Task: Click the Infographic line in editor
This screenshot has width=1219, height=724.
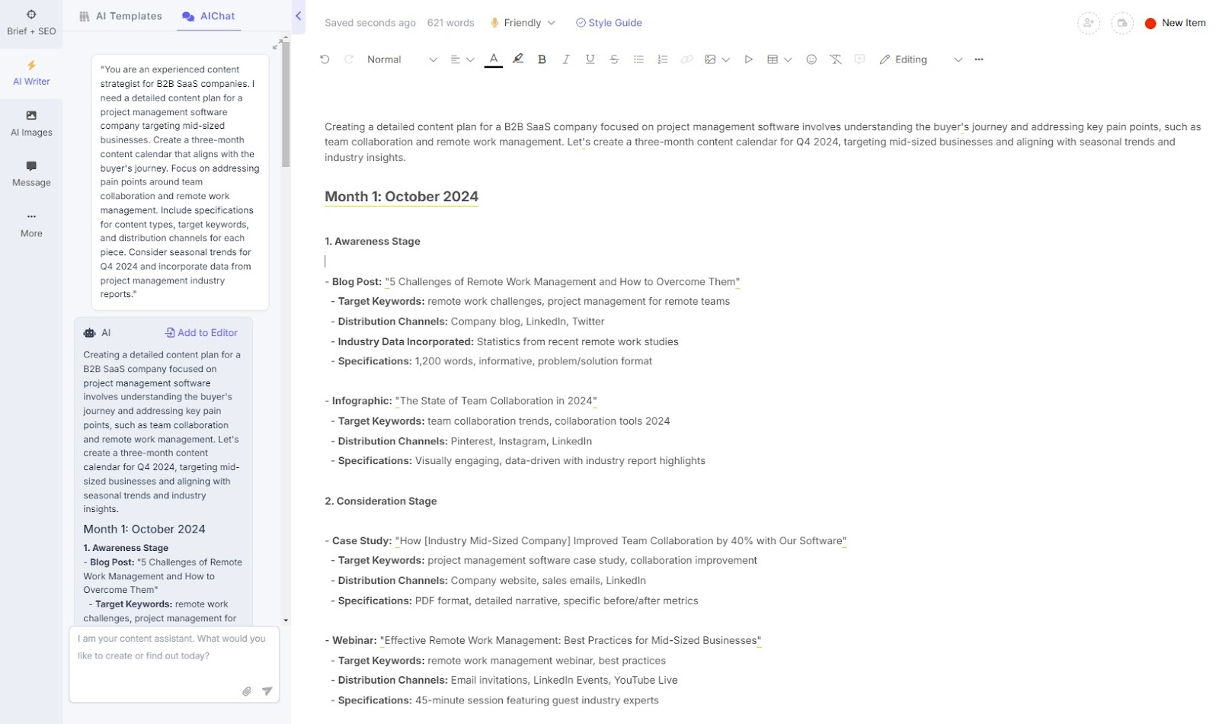Action: coord(461,401)
